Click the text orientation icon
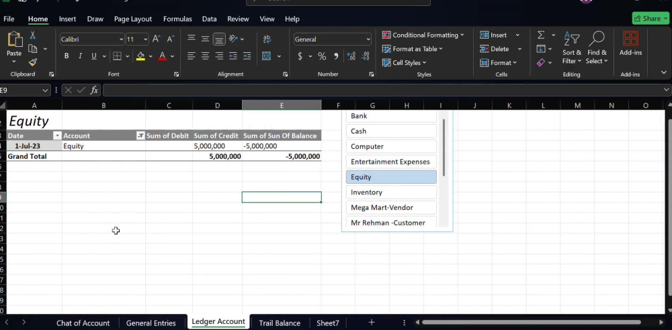This screenshot has height=330, width=672. click(234, 39)
